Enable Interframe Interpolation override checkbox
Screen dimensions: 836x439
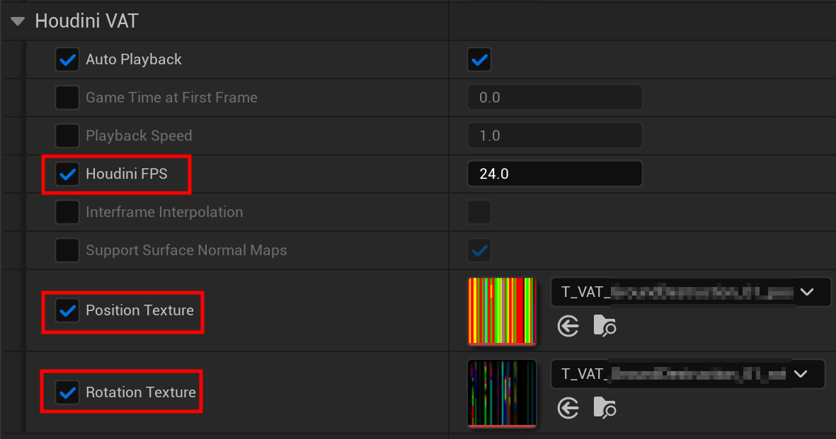pyautogui.click(x=67, y=212)
